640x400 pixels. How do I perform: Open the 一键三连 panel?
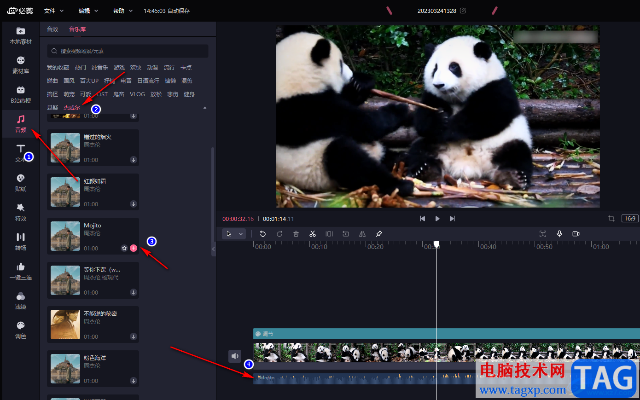(x=21, y=271)
